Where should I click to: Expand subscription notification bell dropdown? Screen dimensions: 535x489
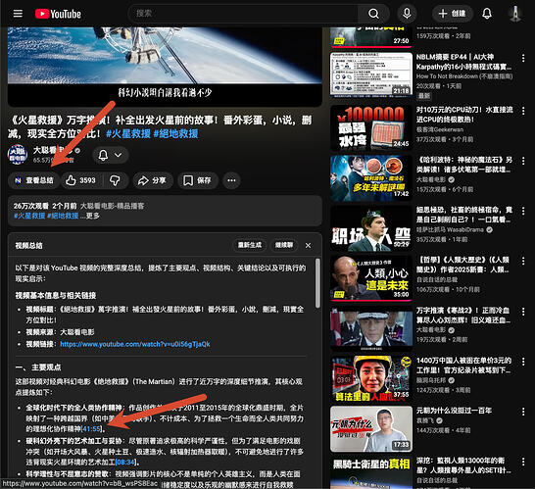(x=110, y=155)
